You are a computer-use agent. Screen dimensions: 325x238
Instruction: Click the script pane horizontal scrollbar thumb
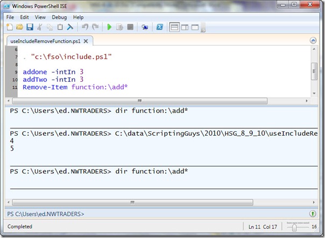(140, 101)
